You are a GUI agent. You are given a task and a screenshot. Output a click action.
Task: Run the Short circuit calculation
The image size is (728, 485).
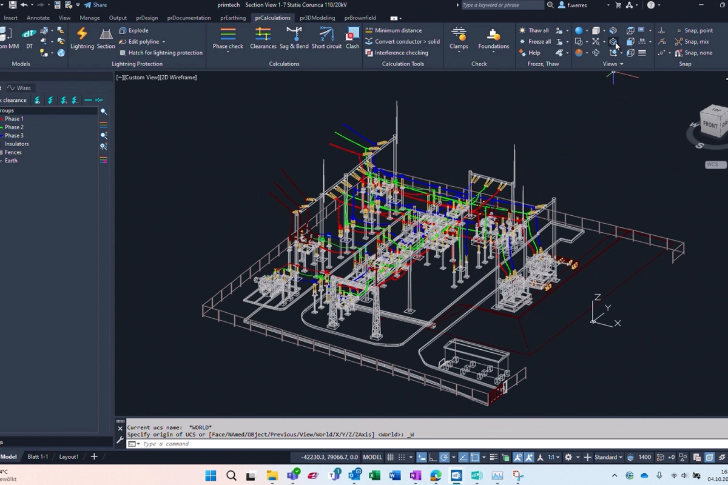326,38
